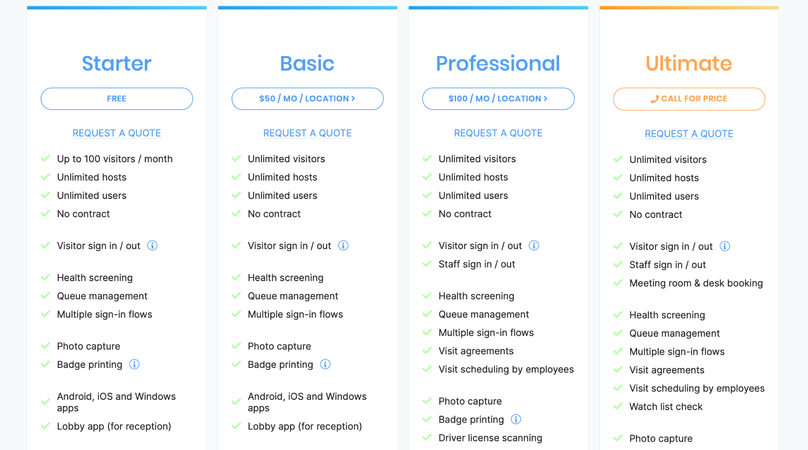Expand the $100 / MO / LOCATION pricing chevron
The height and width of the screenshot is (450, 808).
pos(546,99)
